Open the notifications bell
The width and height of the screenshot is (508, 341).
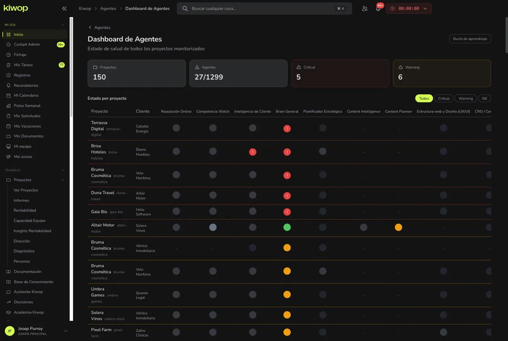point(378,8)
